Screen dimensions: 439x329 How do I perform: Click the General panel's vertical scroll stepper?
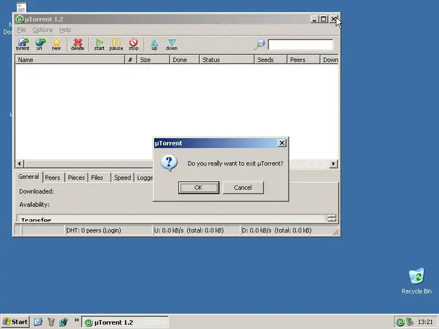332,218
